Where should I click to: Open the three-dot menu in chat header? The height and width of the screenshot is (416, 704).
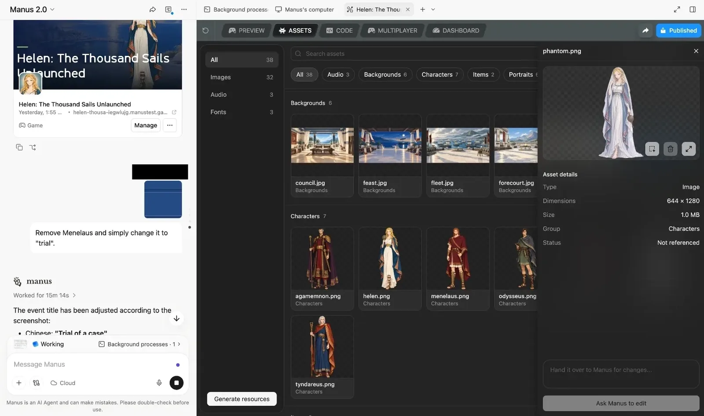pos(184,9)
